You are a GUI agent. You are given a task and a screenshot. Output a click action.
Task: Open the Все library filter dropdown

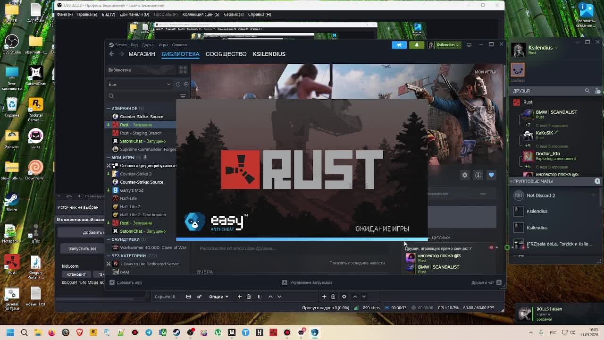click(x=140, y=85)
